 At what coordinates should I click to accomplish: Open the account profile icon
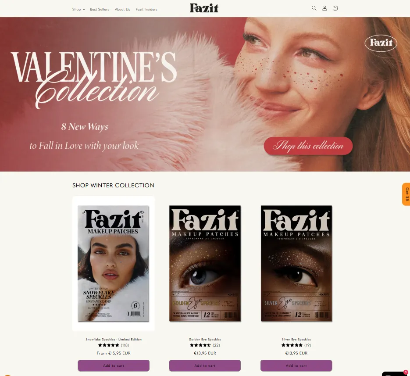click(324, 8)
